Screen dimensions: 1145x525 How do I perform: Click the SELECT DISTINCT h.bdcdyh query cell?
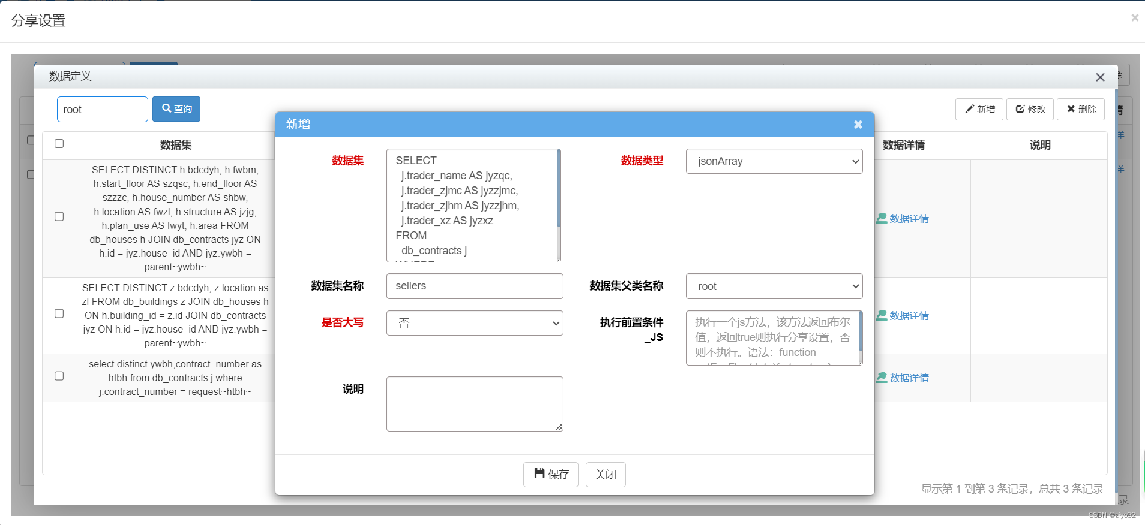175,218
